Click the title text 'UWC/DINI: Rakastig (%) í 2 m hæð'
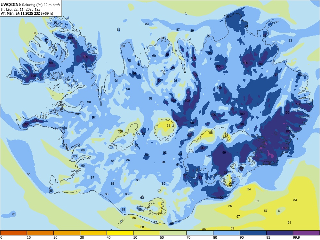 coord(30,5)
